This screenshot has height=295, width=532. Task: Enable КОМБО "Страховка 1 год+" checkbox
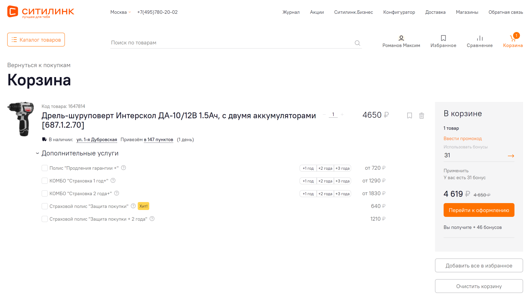(x=45, y=181)
